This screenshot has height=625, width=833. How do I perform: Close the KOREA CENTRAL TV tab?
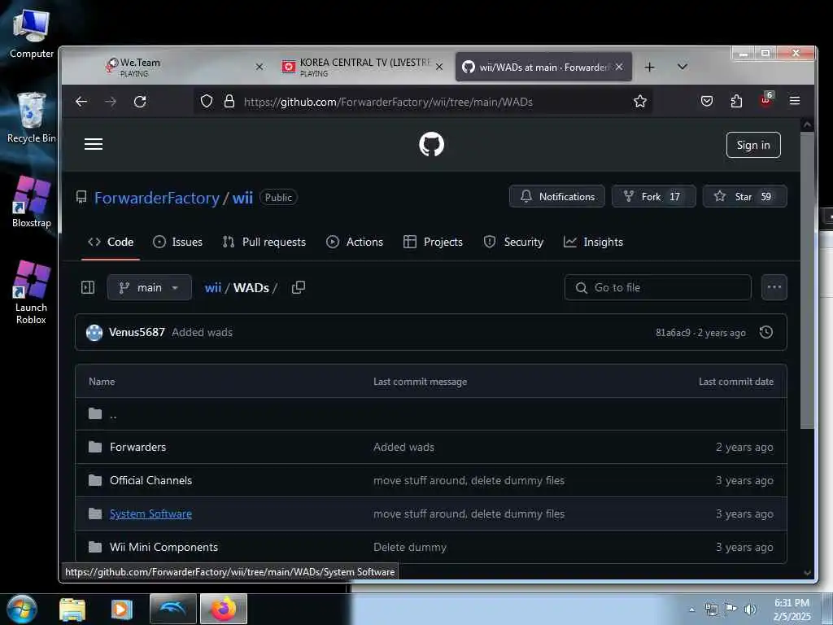439,67
